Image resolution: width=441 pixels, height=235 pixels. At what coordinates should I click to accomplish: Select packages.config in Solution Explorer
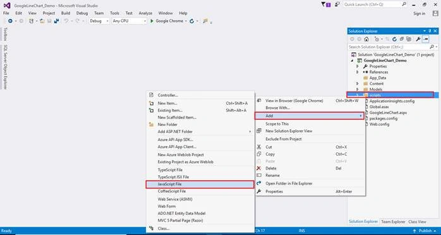383,118
